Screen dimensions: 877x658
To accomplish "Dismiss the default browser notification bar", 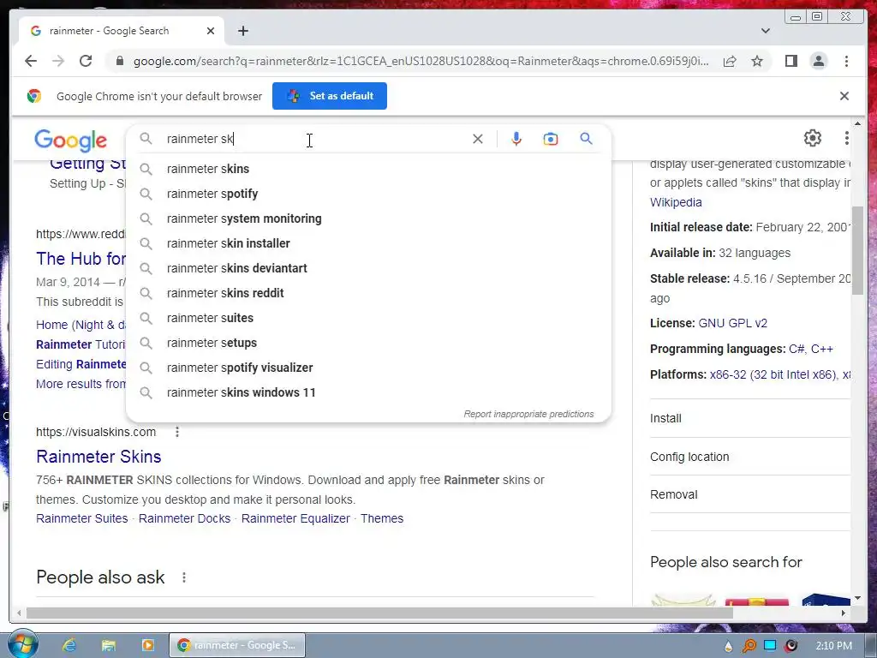I will (x=844, y=96).
